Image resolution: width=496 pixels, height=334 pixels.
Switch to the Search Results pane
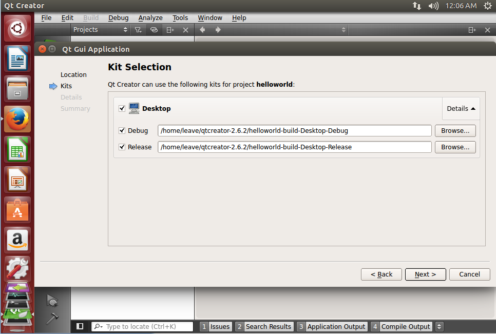pos(264,326)
